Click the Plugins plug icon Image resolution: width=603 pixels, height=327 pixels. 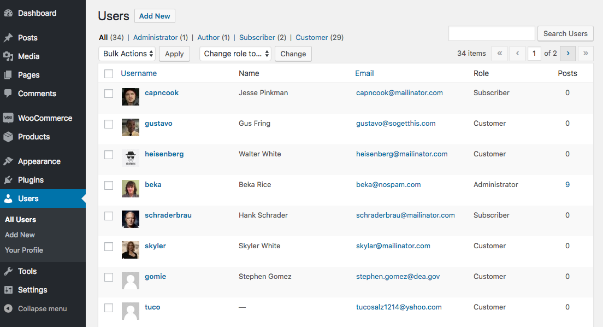[x=8, y=180]
